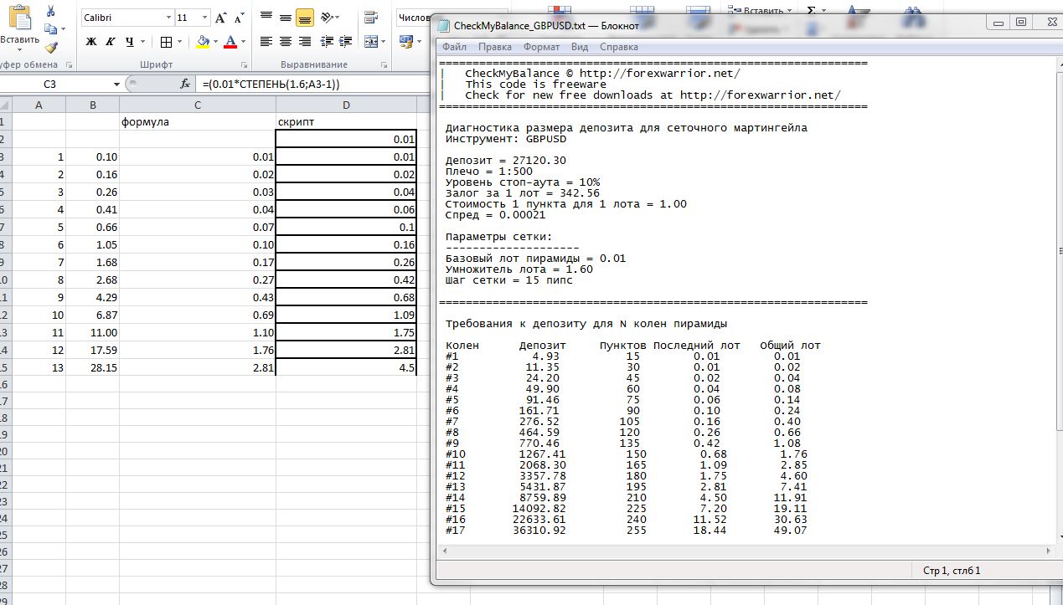Expand font color dropdown arrow
1063x605 pixels.
click(x=243, y=42)
